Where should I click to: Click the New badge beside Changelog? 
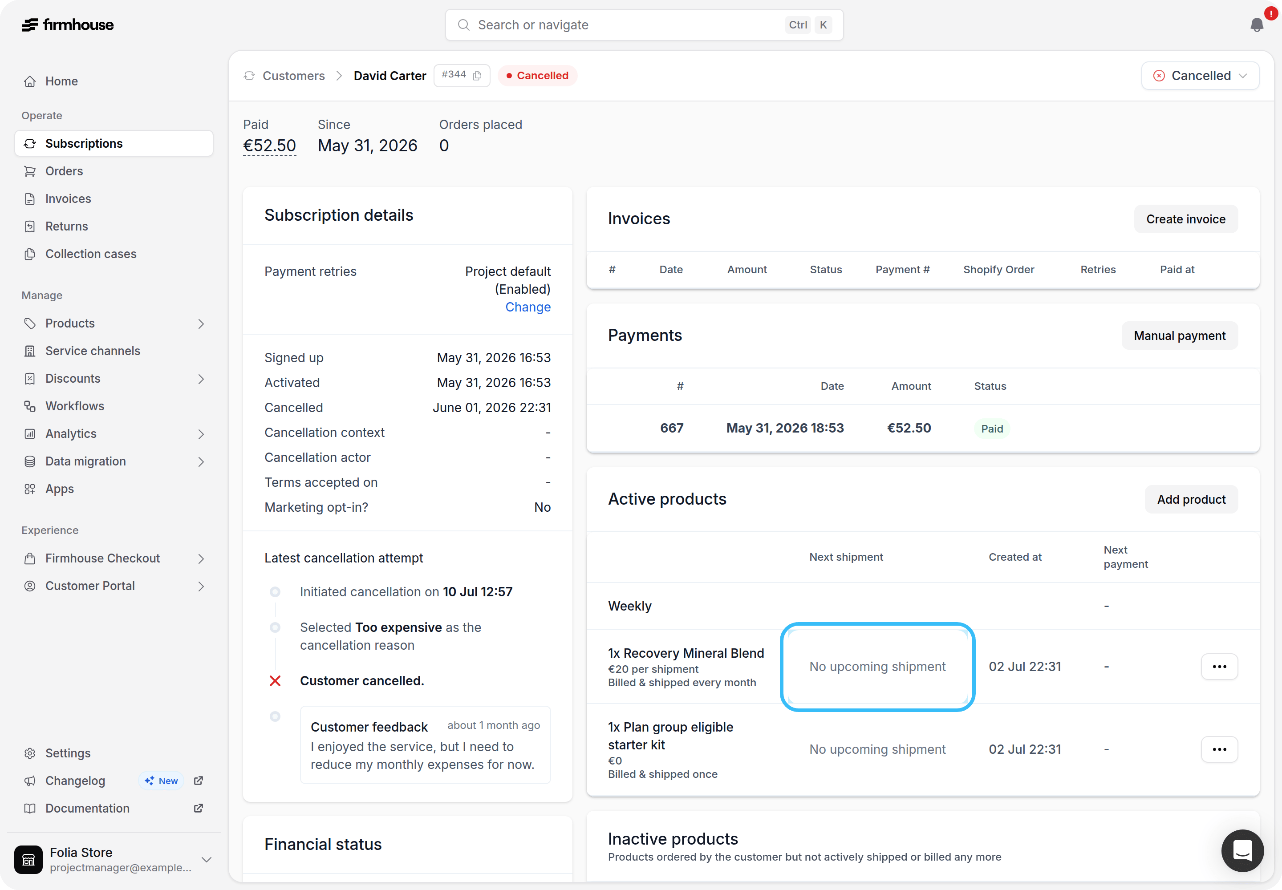point(161,781)
